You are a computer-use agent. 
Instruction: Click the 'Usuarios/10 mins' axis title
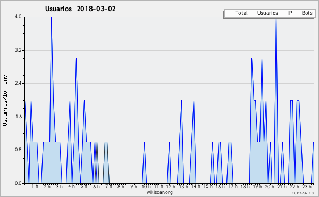click(x=5, y=100)
